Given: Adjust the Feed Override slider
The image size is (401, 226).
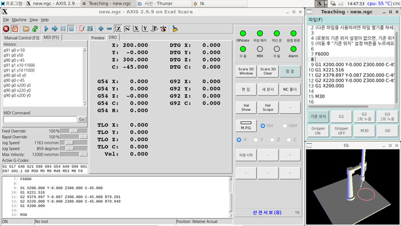Looking at the screenshot, I should 74,131.
